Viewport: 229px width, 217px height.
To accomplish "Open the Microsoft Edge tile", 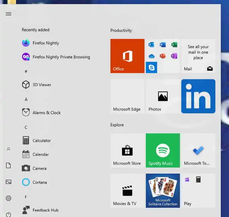I will (127, 96).
